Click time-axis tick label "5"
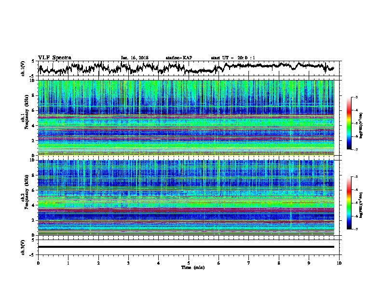 pyautogui.click(x=189, y=263)
